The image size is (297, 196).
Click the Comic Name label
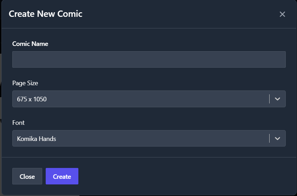tap(30, 44)
